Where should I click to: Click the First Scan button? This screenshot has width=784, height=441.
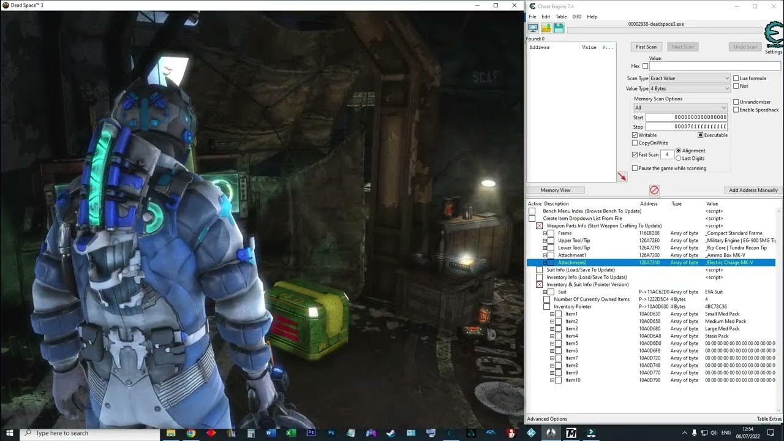pos(646,47)
